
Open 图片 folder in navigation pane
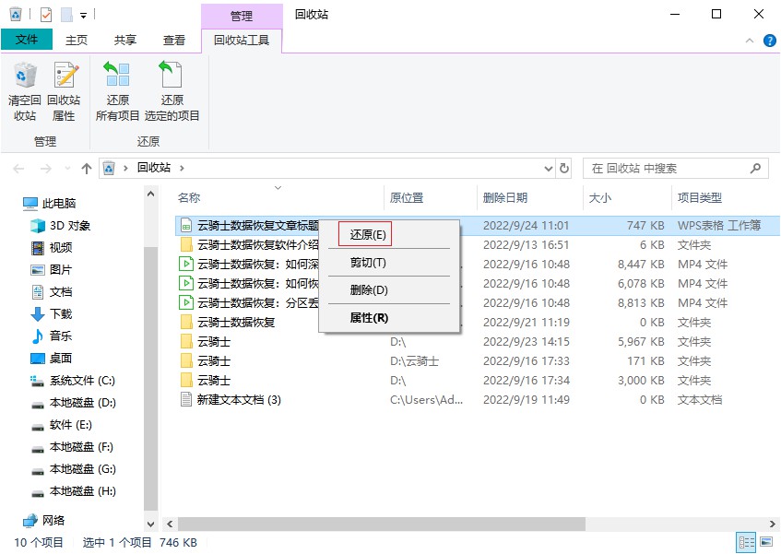[x=52, y=270]
